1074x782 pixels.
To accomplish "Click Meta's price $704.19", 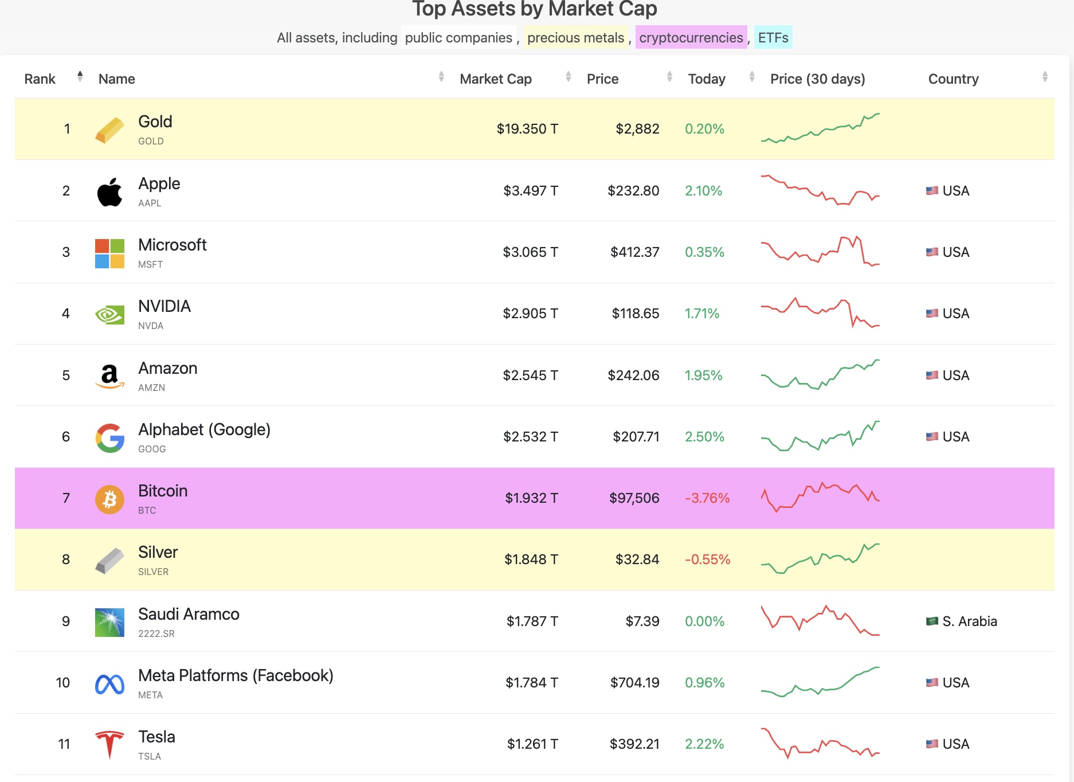I will pos(634,682).
